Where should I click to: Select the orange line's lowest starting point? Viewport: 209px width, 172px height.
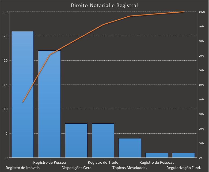pyautogui.click(x=23, y=102)
